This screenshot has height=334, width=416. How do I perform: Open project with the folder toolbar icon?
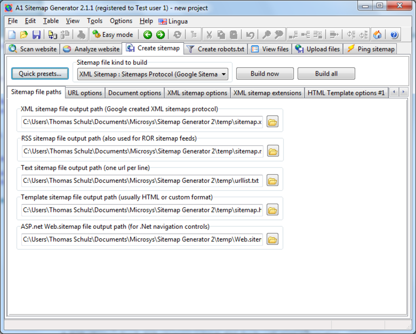point(24,35)
